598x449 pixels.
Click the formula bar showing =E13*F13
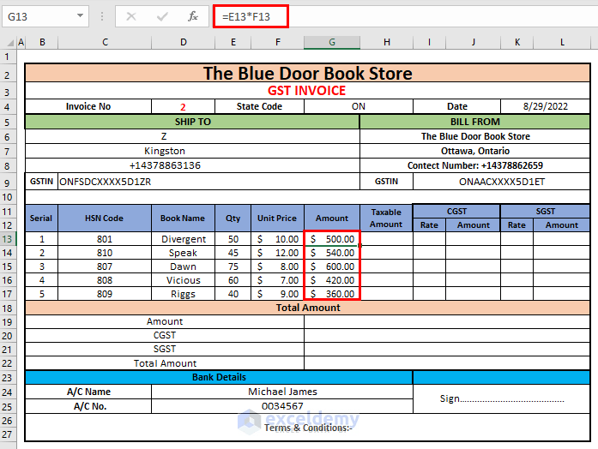click(x=251, y=16)
